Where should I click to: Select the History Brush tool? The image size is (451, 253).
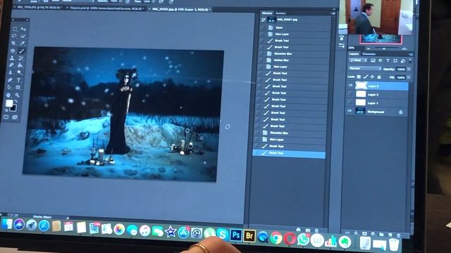[21, 58]
